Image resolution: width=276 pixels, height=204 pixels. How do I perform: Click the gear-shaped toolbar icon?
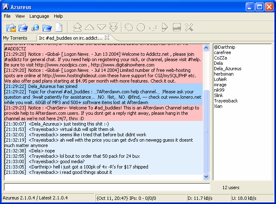(129, 27)
